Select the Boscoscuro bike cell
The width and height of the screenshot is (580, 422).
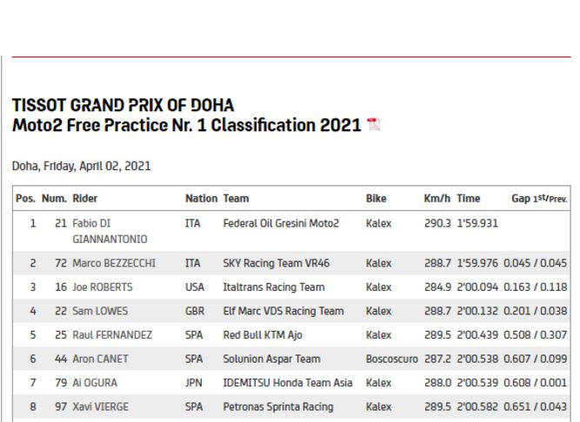pos(393,359)
